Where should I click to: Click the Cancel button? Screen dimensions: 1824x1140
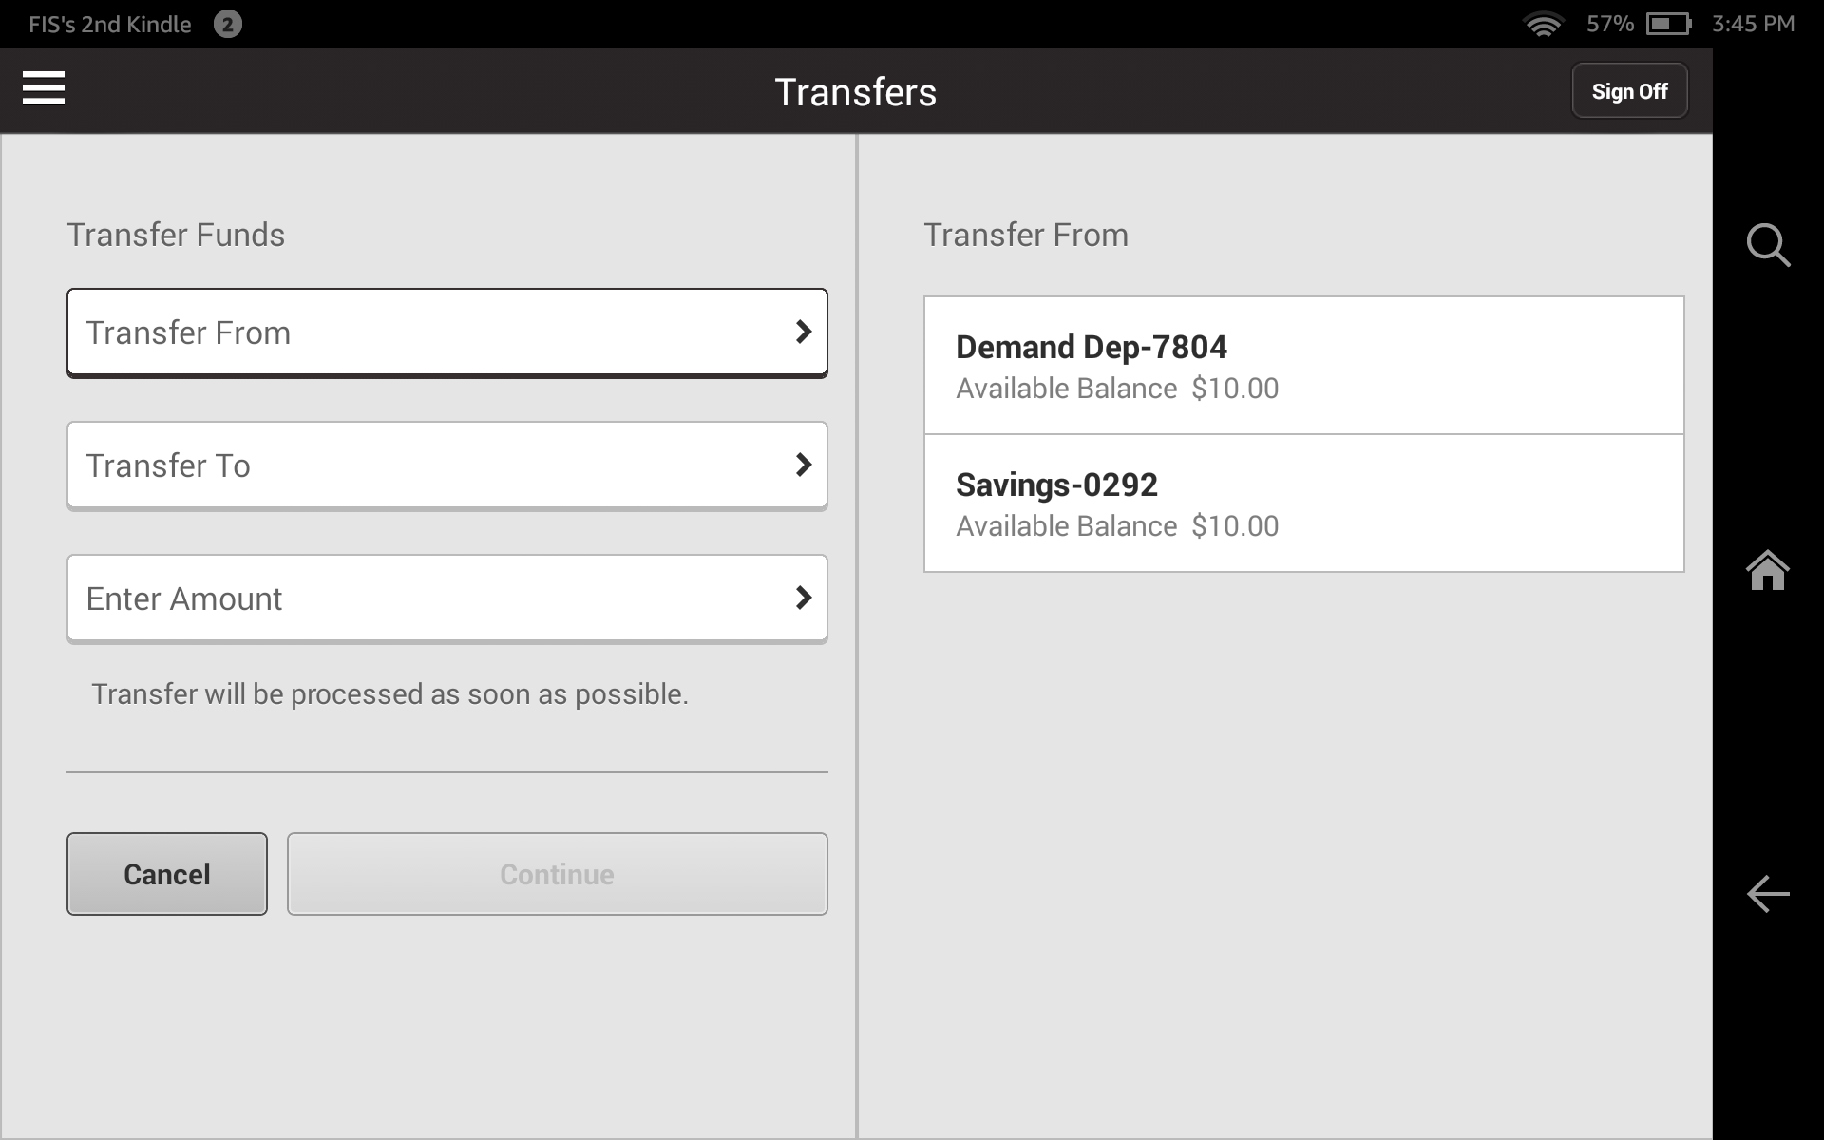click(x=166, y=873)
